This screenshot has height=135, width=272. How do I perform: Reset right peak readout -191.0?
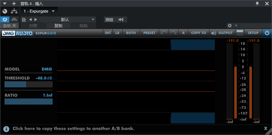click(253, 41)
